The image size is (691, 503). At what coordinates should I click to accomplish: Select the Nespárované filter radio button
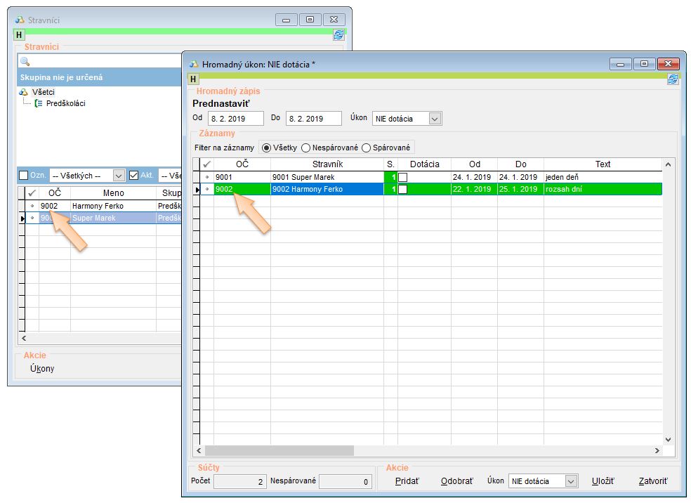[x=306, y=148]
